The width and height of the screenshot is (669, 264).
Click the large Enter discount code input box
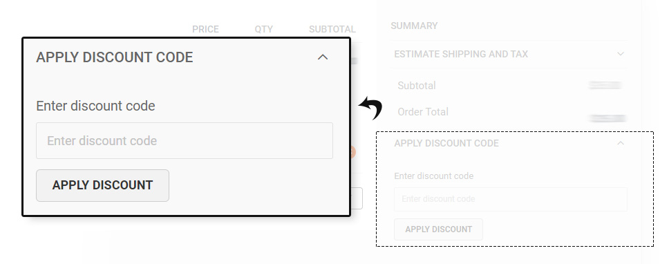[185, 141]
